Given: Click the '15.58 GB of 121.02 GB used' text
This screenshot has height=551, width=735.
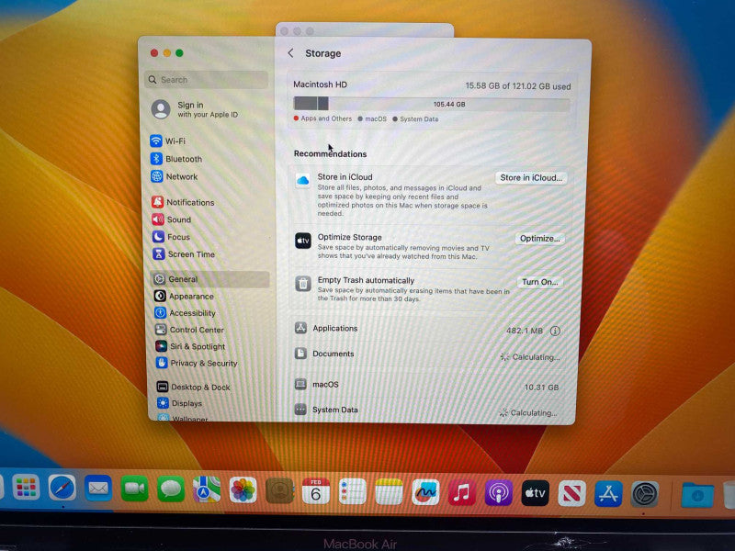Looking at the screenshot, I should point(517,86).
